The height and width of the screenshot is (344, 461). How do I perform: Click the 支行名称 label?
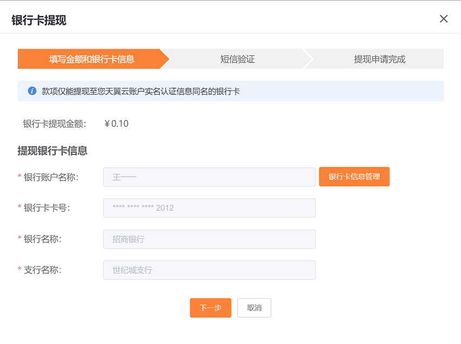click(x=42, y=270)
